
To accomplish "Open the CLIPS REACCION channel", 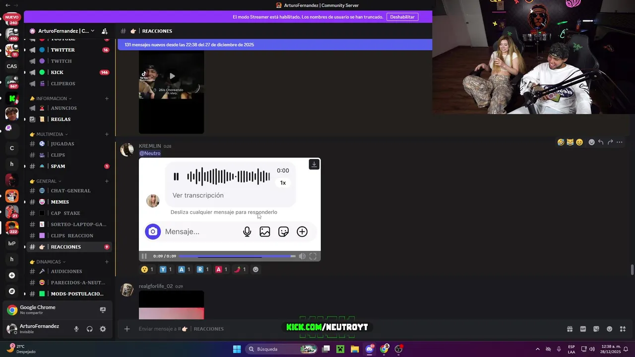I will click(x=69, y=236).
